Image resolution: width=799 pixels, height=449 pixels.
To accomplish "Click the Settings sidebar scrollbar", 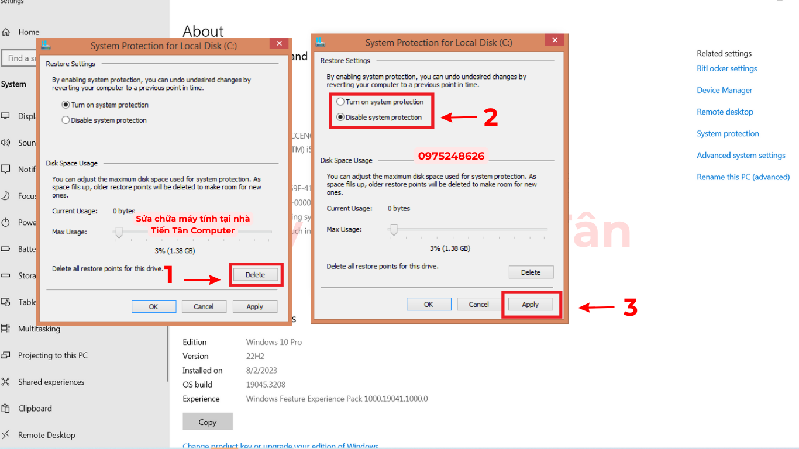I will coord(168,353).
